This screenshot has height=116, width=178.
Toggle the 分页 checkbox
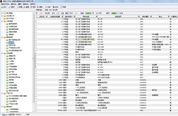click(x=97, y=13)
